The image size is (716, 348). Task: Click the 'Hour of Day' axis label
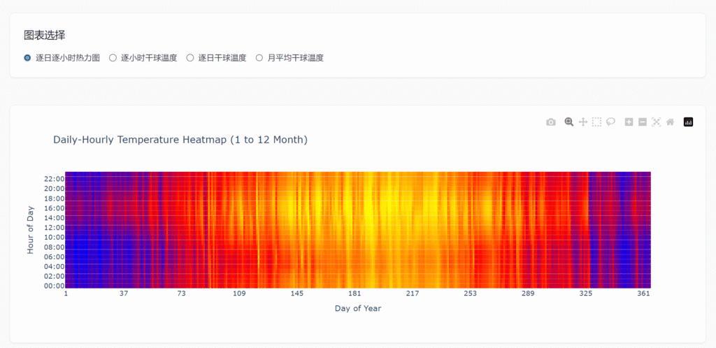click(x=31, y=230)
